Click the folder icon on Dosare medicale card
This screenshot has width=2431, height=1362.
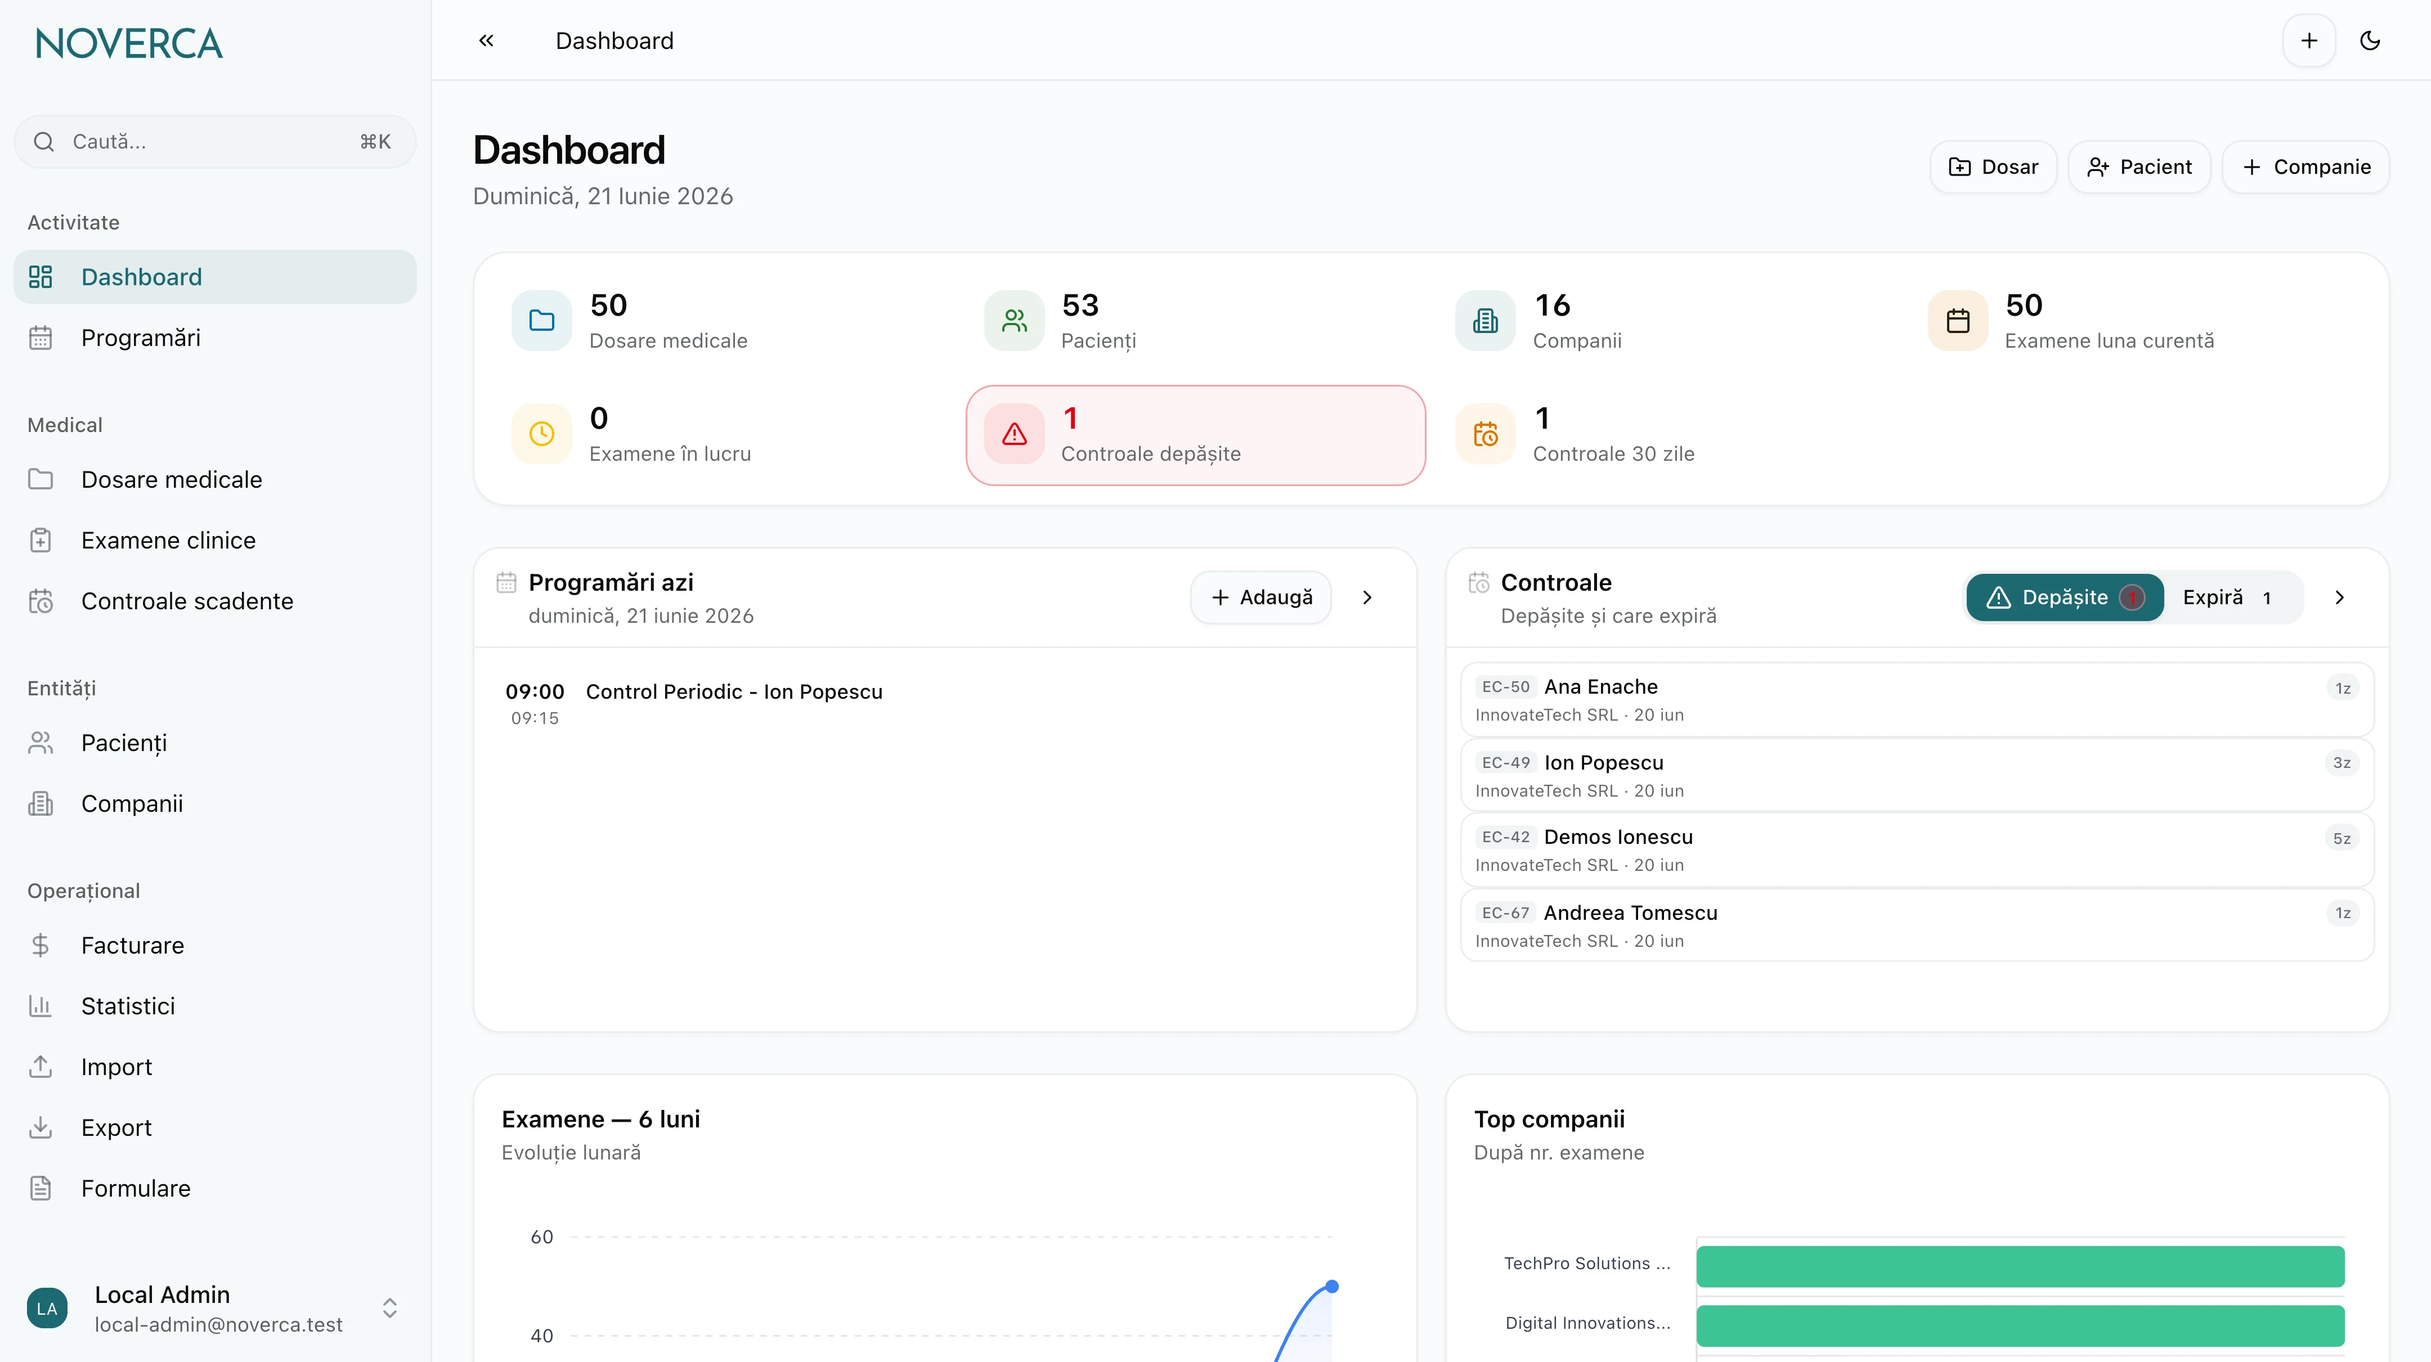click(x=542, y=321)
